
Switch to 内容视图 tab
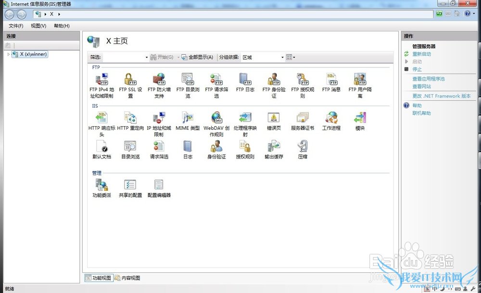[127, 278]
